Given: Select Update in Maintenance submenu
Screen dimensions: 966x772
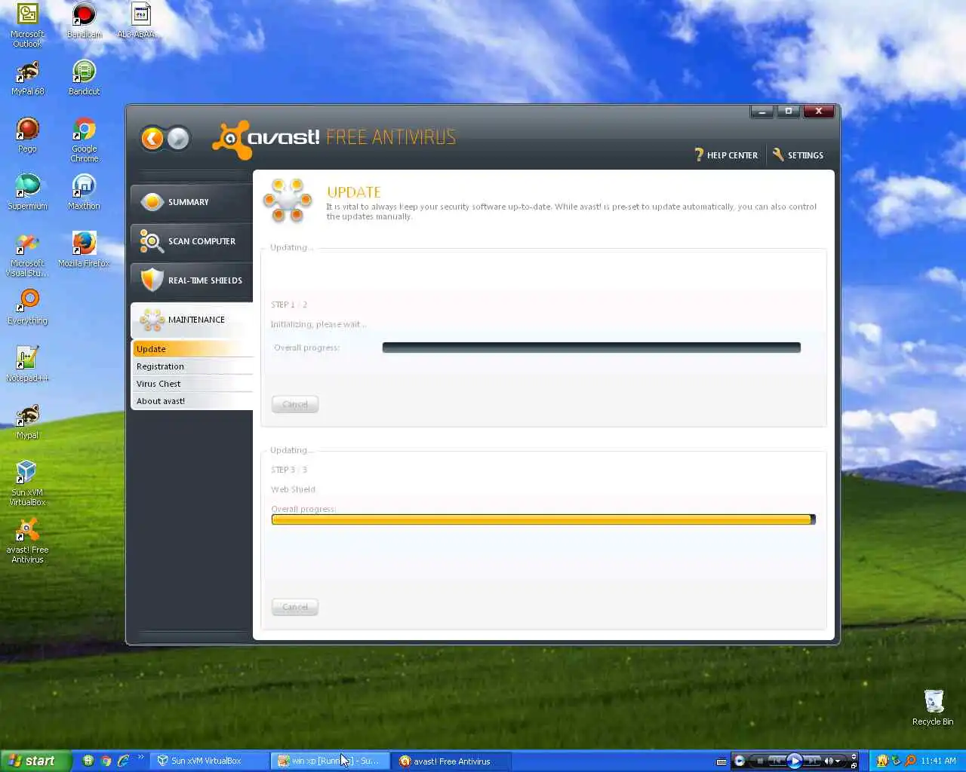Looking at the screenshot, I should tap(193, 349).
